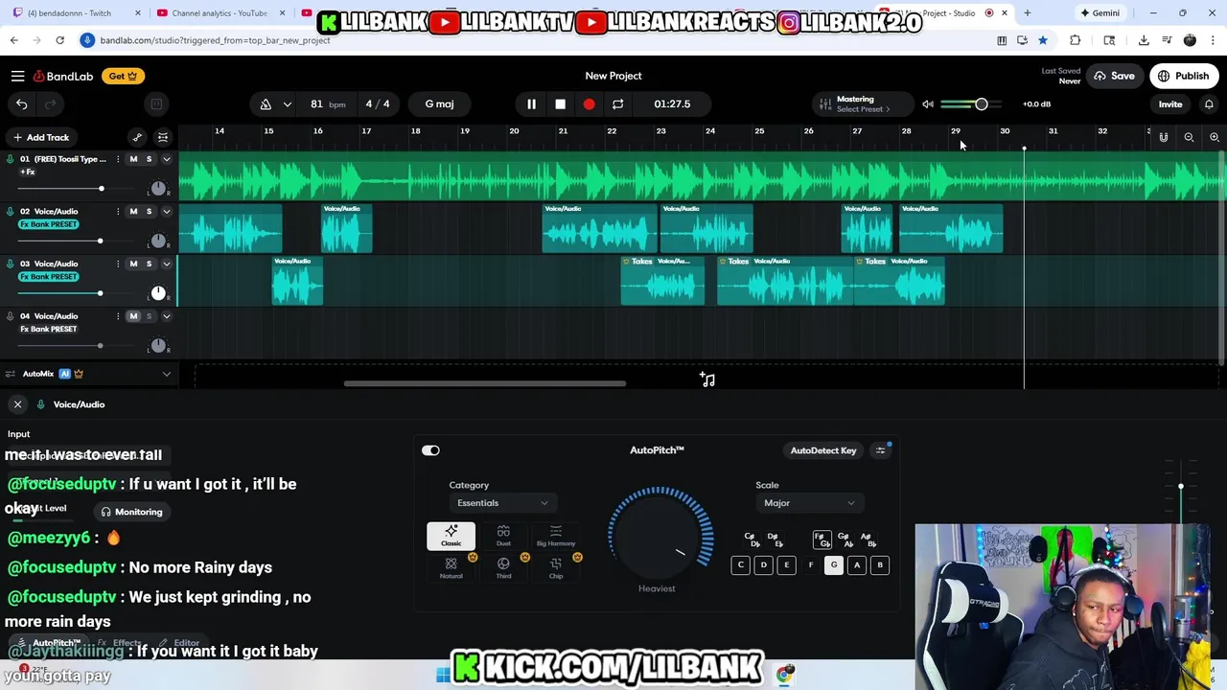Viewport: 1227px width, 690px height.
Task: Unmute track 04 Voice/Audio
Action: coord(133,316)
